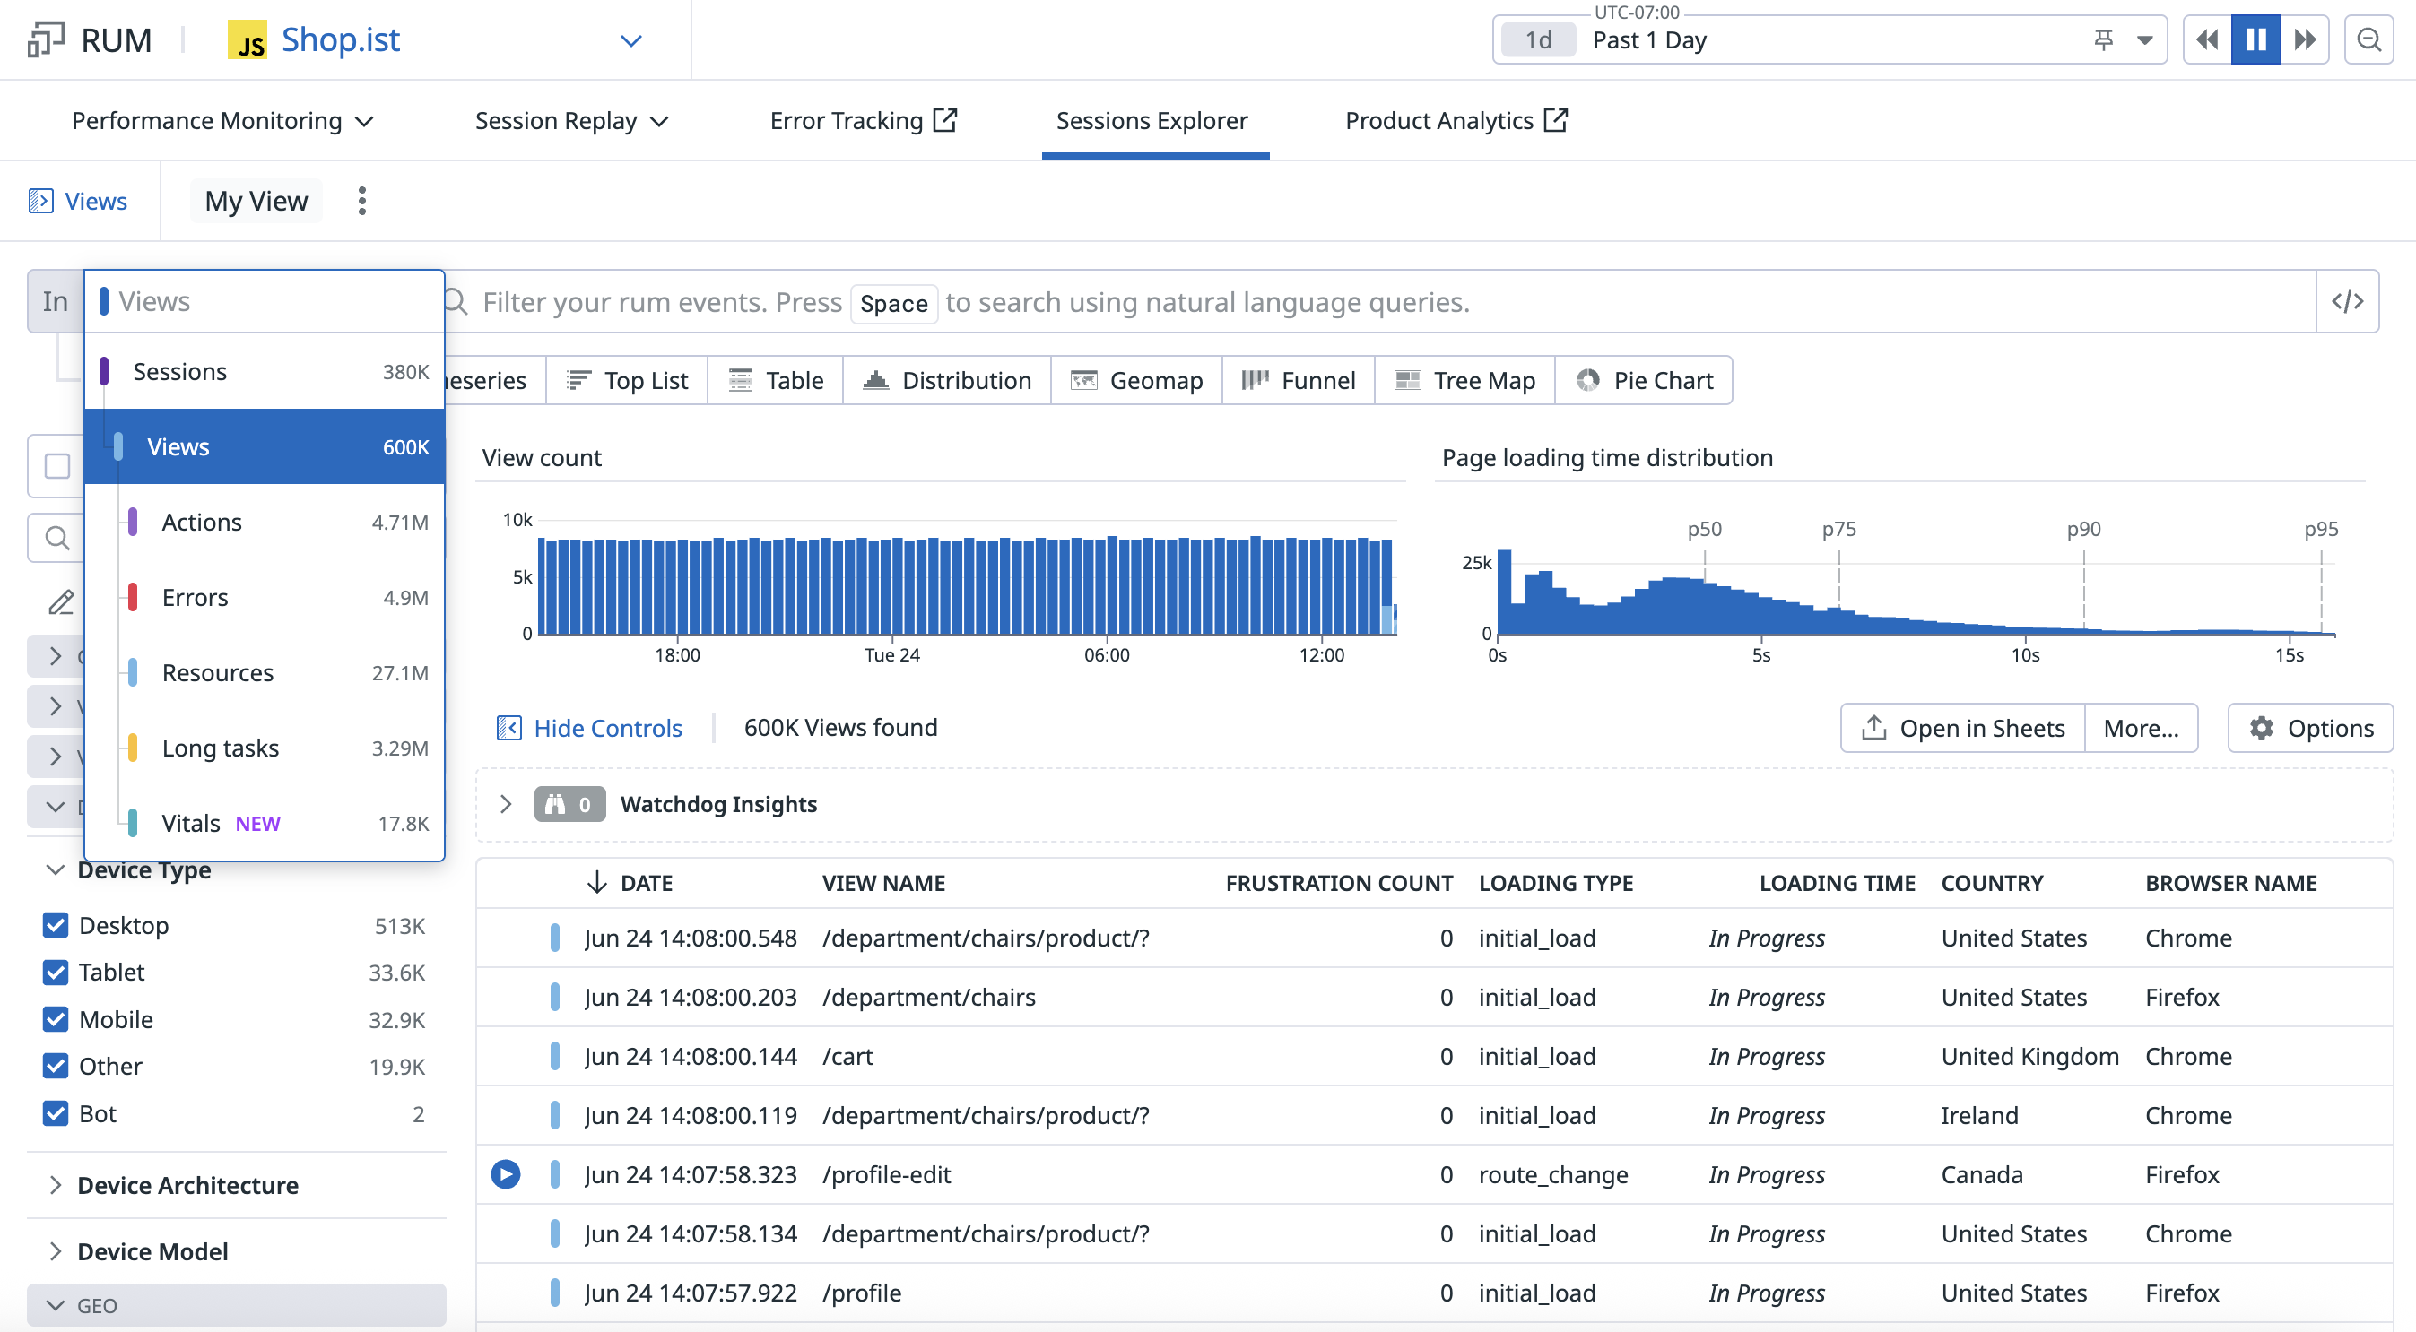
Task: Collapse the Device Type facet
Action: pyautogui.click(x=56, y=869)
